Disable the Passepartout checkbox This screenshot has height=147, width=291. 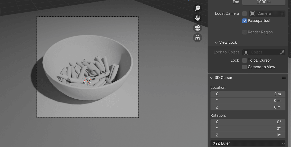245,21
